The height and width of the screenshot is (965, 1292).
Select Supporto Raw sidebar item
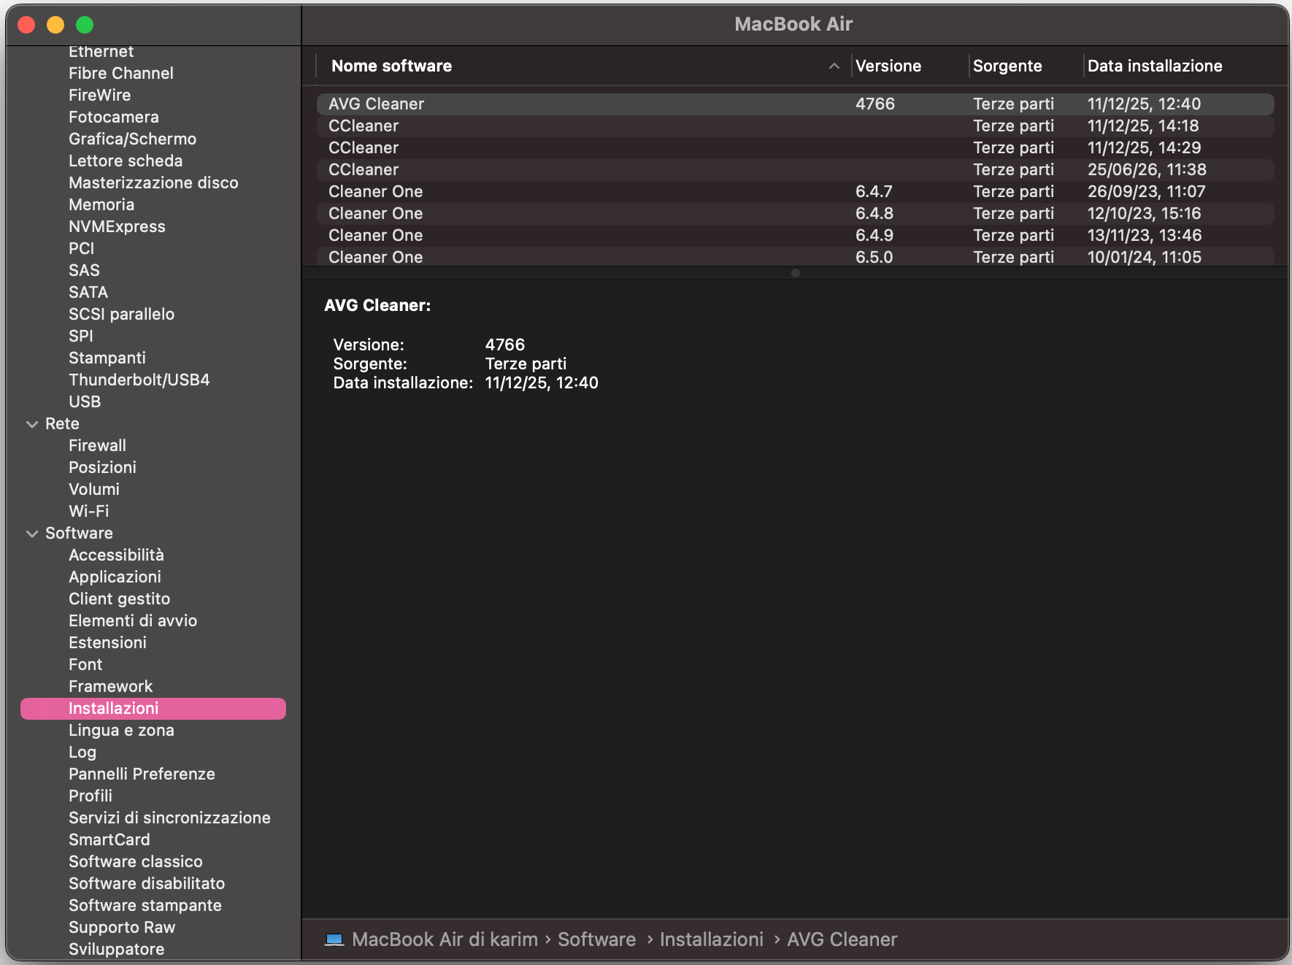coord(122,927)
